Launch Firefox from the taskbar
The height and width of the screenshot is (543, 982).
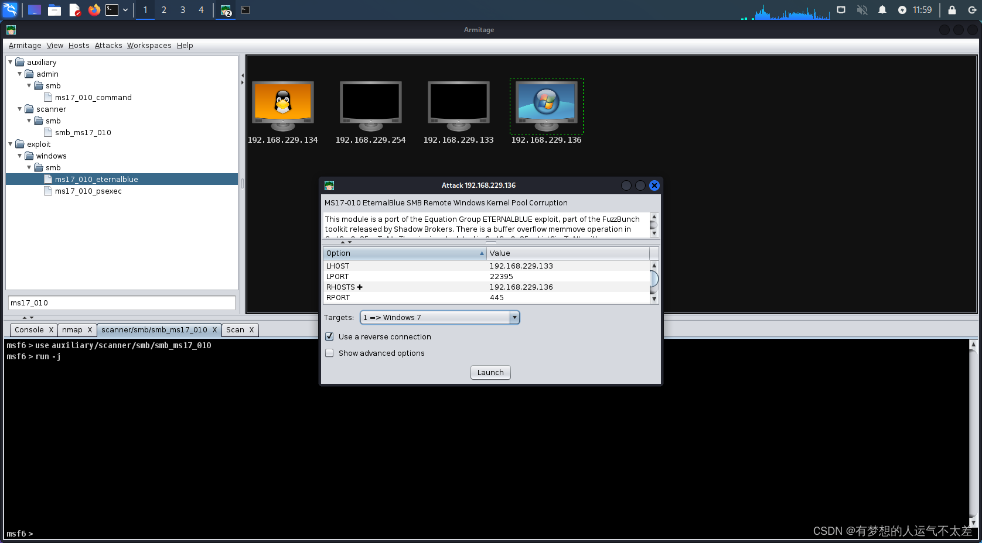tap(94, 10)
